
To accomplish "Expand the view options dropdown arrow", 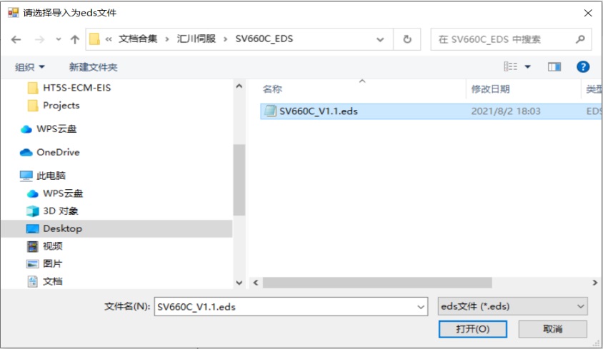I will (528, 66).
